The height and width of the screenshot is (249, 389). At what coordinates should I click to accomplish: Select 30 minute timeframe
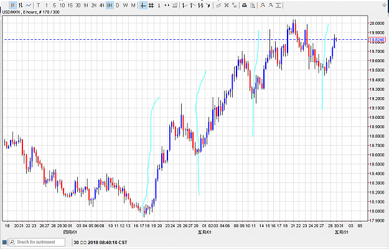(x=78, y=6)
